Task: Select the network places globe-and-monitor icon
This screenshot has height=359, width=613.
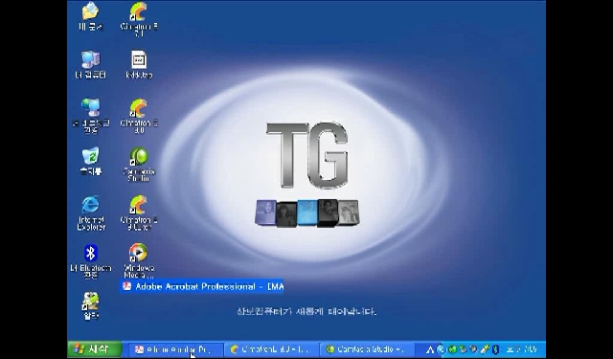Action: coord(91,116)
